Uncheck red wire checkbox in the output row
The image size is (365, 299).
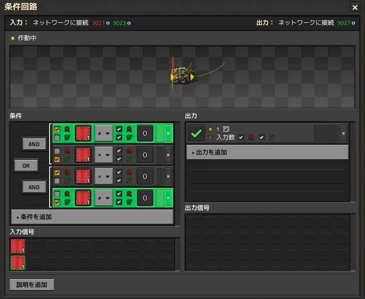pyautogui.click(x=241, y=137)
